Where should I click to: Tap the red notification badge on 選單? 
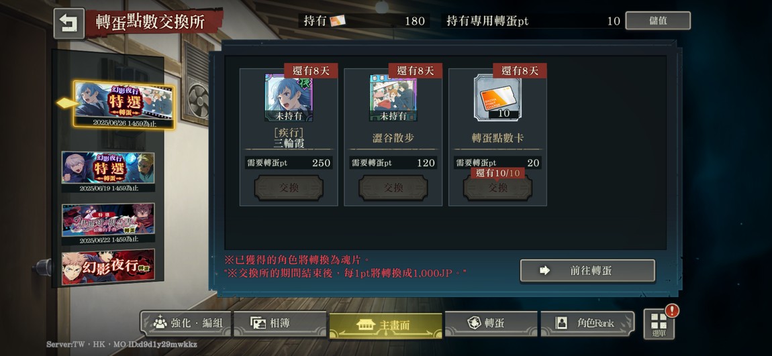[671, 310]
